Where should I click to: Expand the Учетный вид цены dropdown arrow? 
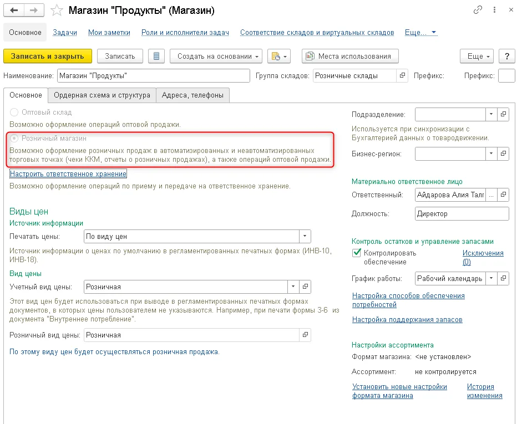point(293,287)
